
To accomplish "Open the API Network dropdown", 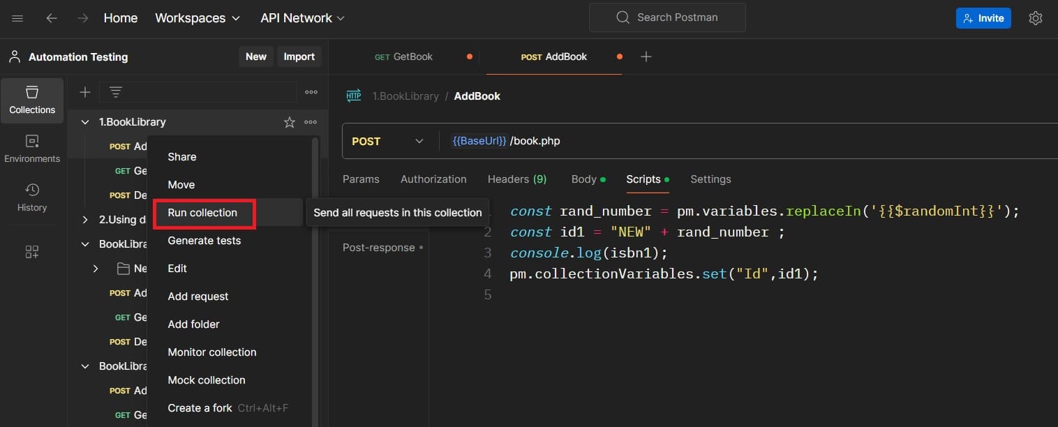I will click(x=303, y=18).
